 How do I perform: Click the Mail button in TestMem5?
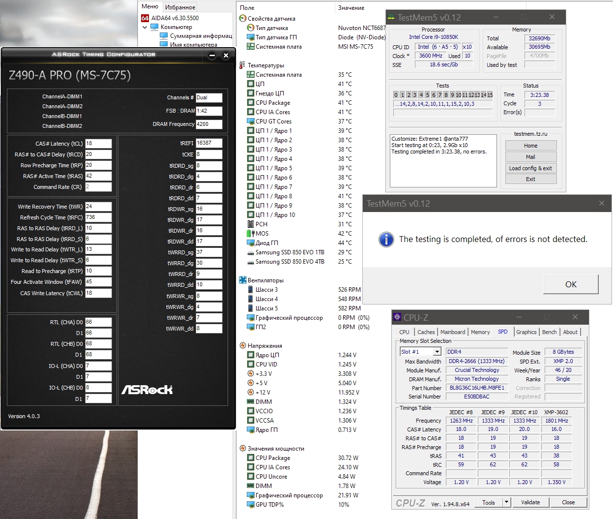[x=530, y=157]
